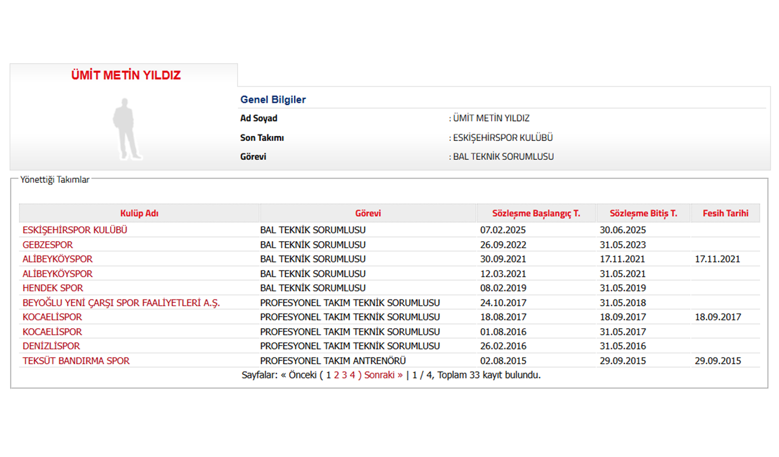Click the Sözleşme Başlangıç T. column header
This screenshot has width=779, height=457.
tap(536, 213)
